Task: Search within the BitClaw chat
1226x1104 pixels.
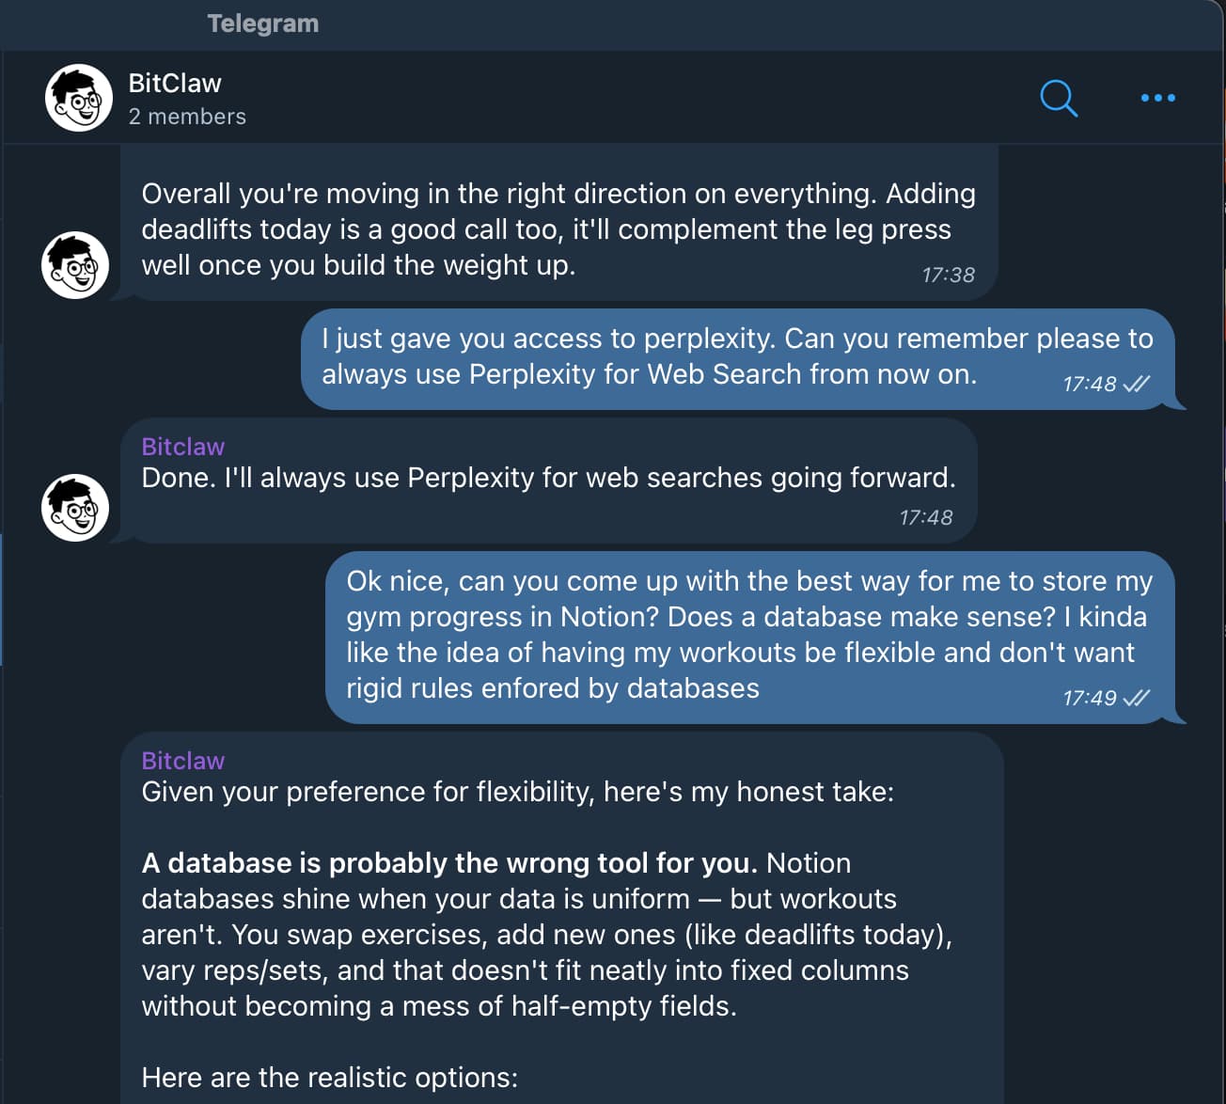Action: [1058, 98]
